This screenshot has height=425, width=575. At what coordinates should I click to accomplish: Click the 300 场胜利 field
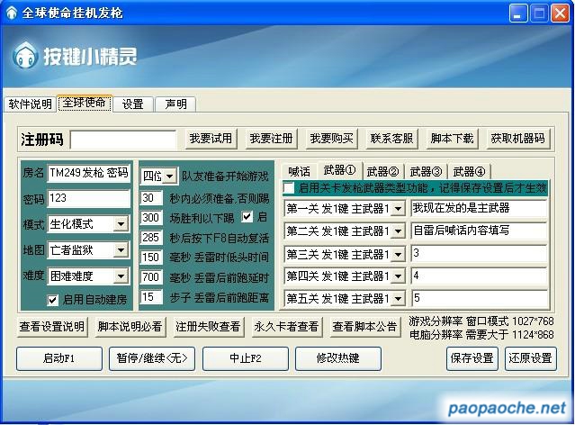151,218
